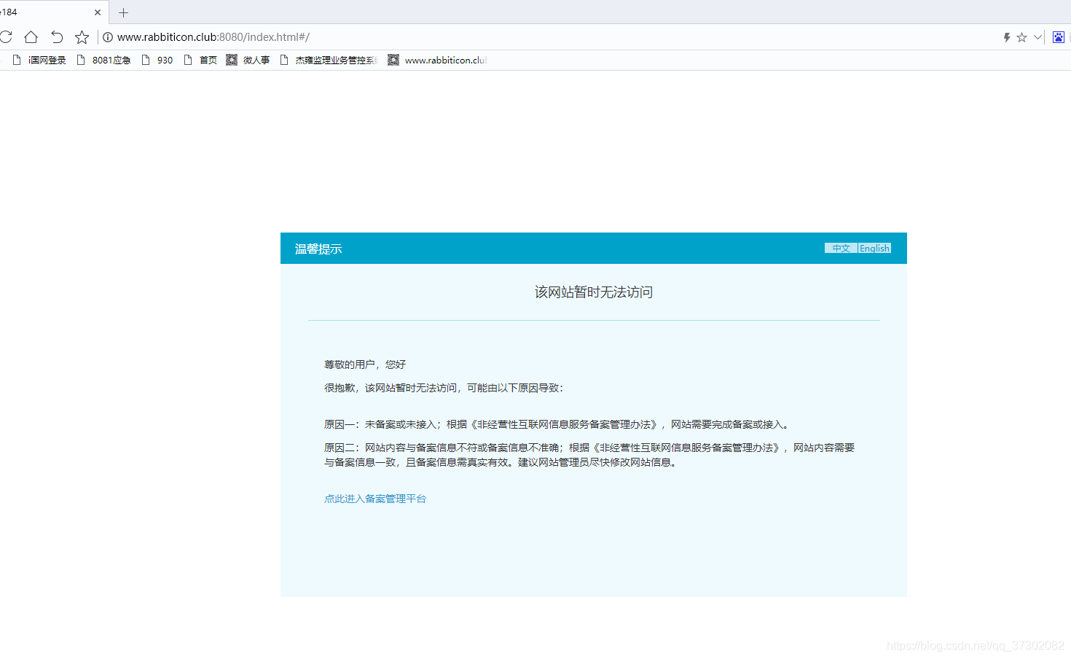Open the Baidu paw extension icon

(1058, 37)
